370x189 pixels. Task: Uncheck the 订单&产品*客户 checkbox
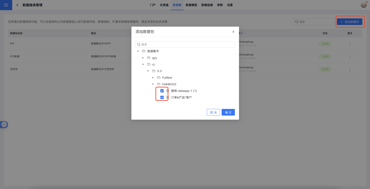tap(162, 98)
